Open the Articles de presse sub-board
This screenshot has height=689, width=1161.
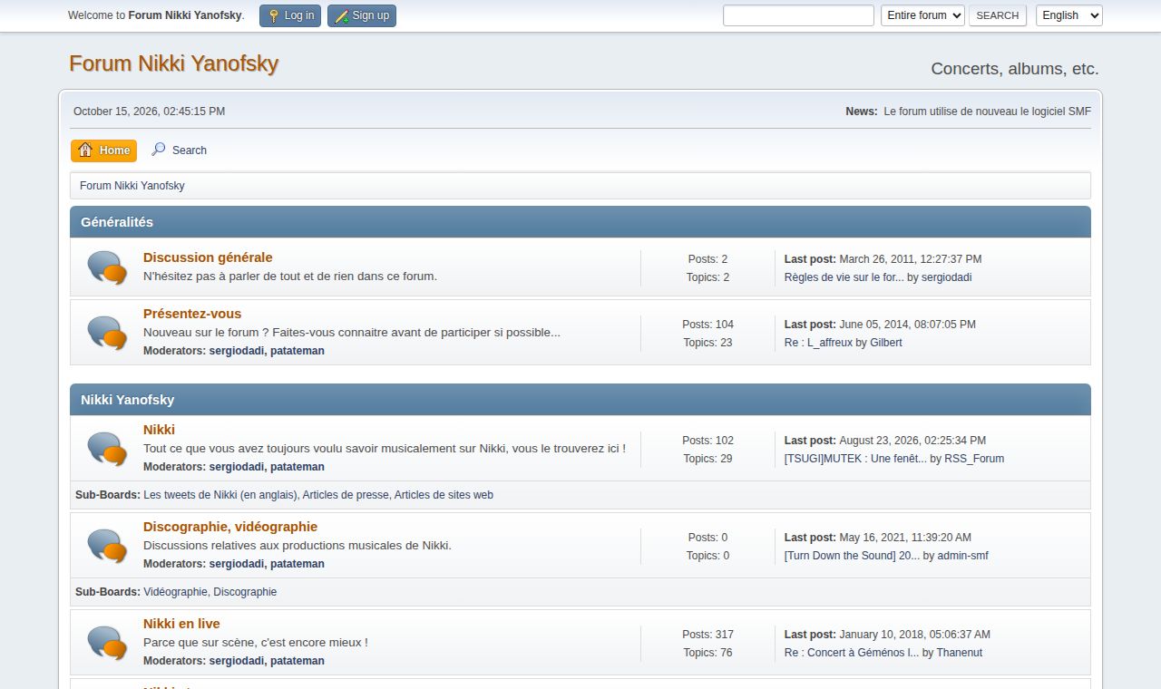(346, 495)
